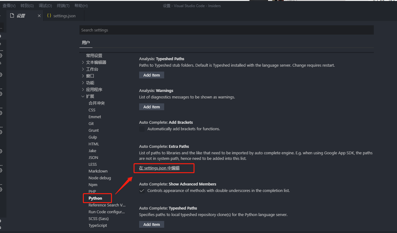Click Add Item under Auto Complete Typeshed Paths
Screen dimensions: 397x233
click(x=152, y=224)
